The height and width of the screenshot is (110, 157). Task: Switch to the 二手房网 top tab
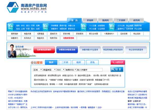point(122,20)
